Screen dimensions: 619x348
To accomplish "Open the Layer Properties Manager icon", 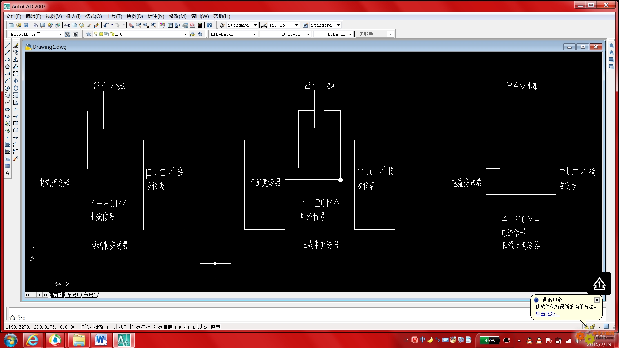I will pyautogui.click(x=88, y=34).
